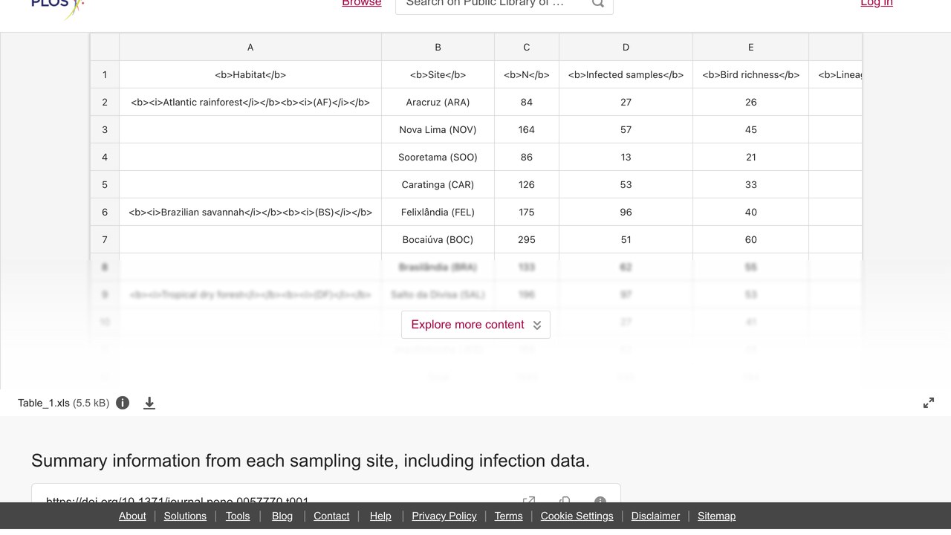The width and height of the screenshot is (951, 535).
Task: Go to the Blog footer link
Action: click(282, 516)
